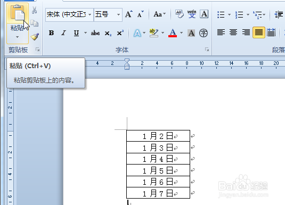Image resolution: width=285 pixels, height=205 pixels.
Task: Open the font name combo box
Action: 69,14
